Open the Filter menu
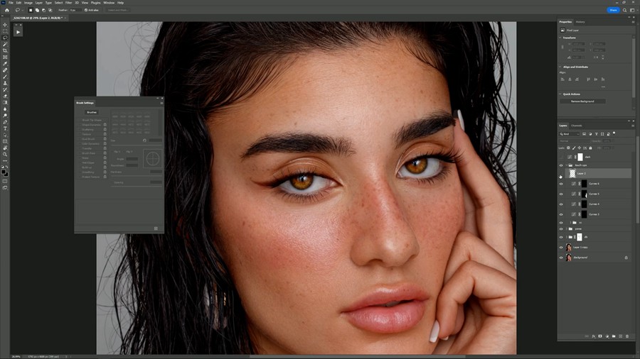Image resolution: width=640 pixels, height=359 pixels. 68,3
